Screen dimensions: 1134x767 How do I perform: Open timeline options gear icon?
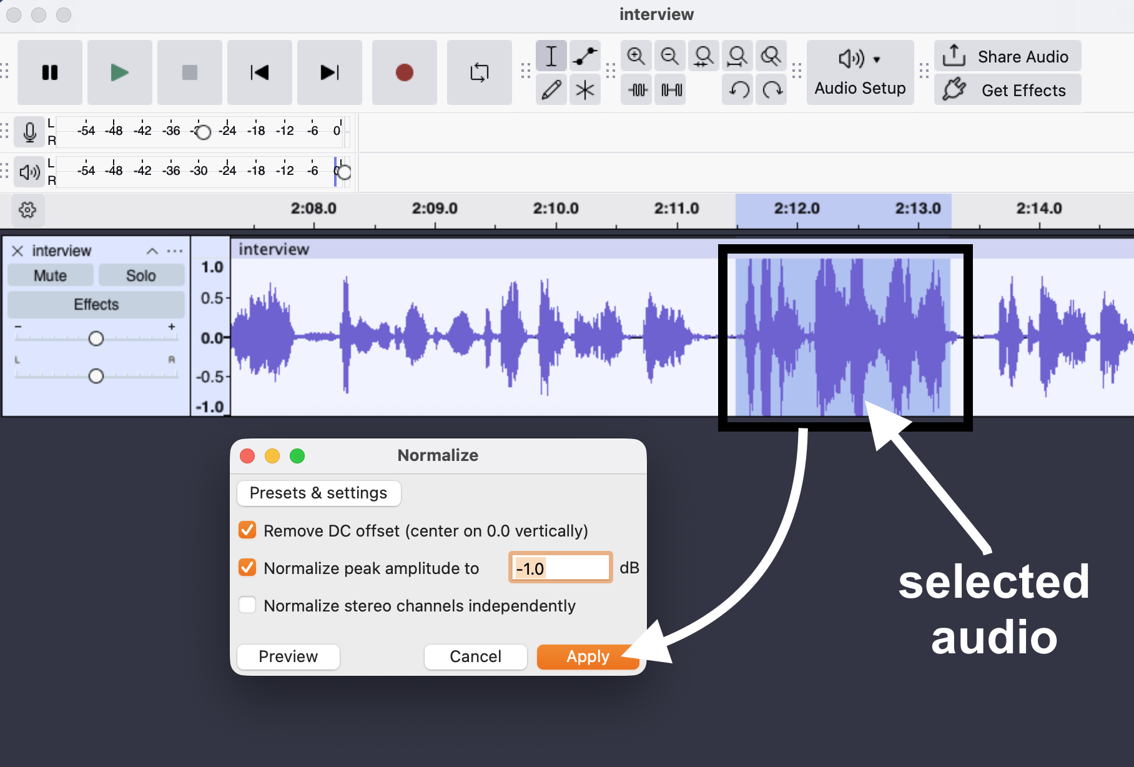(x=27, y=210)
